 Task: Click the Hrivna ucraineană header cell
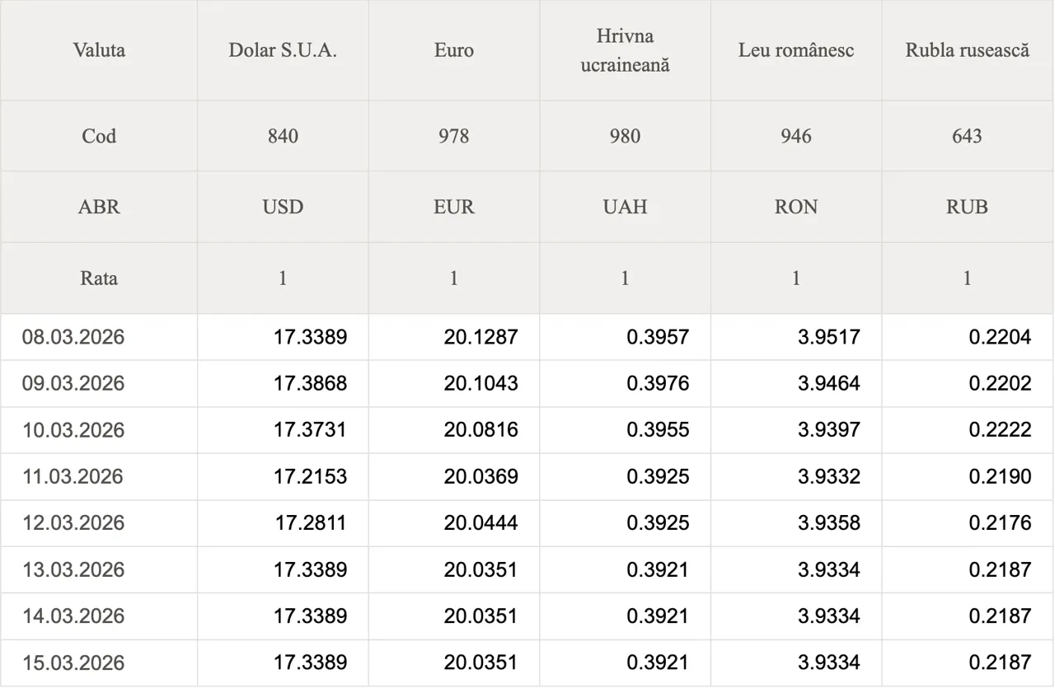(625, 50)
